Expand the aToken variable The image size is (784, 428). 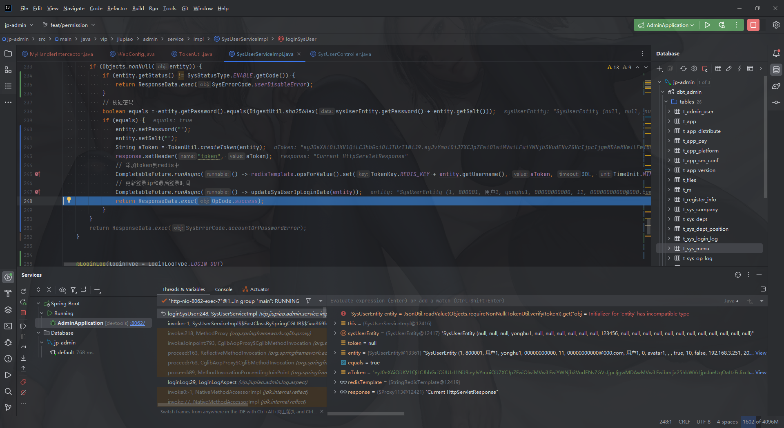(335, 372)
